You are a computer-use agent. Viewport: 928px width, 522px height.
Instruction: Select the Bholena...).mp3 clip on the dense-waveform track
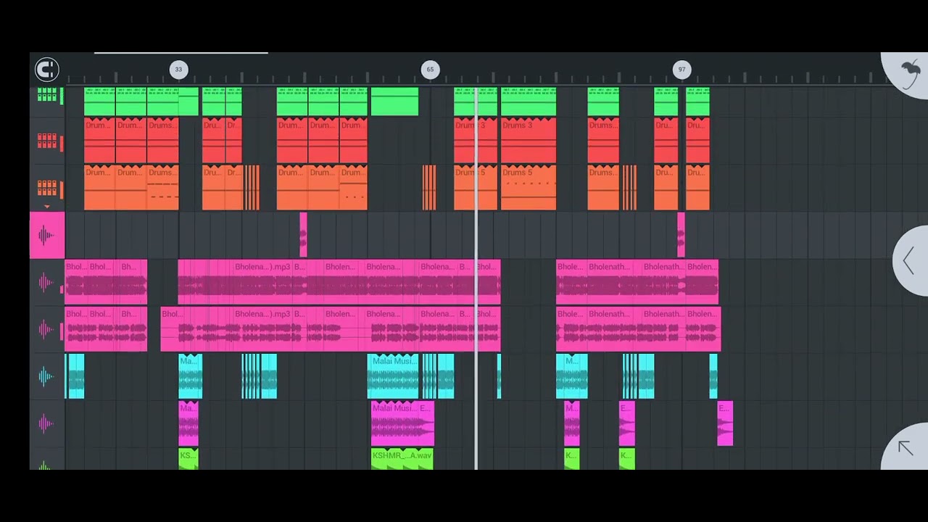pos(262,282)
